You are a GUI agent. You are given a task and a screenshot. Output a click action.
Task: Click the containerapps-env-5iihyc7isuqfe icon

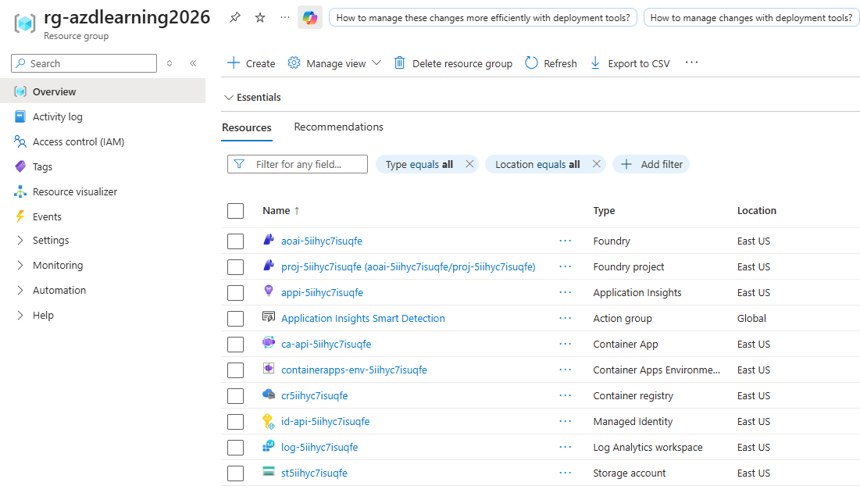[268, 369]
